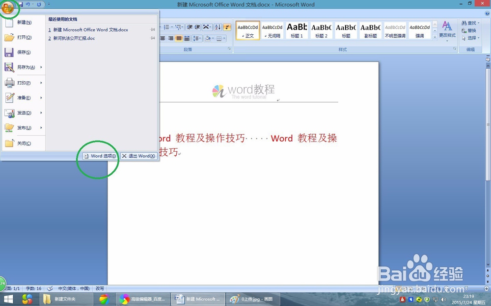Open the Asian layout icon
This screenshot has height=306, width=491.
coord(207,27)
